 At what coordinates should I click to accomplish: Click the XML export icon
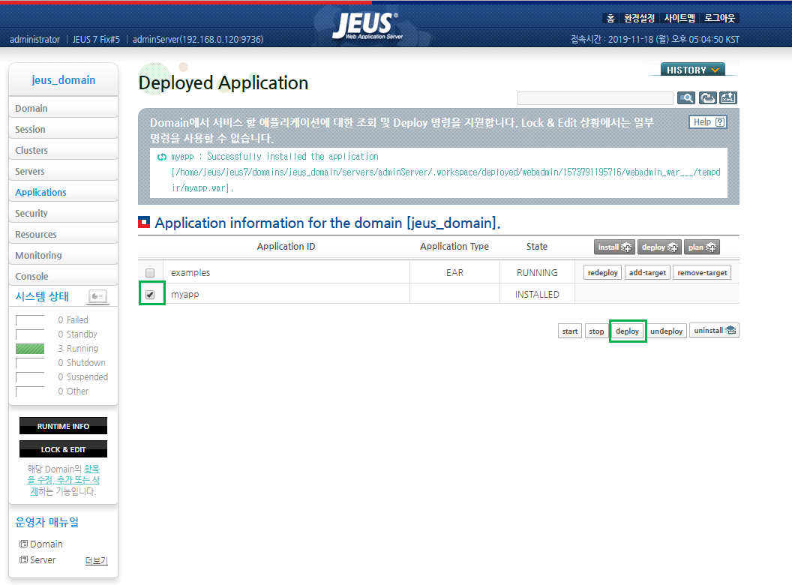(728, 98)
